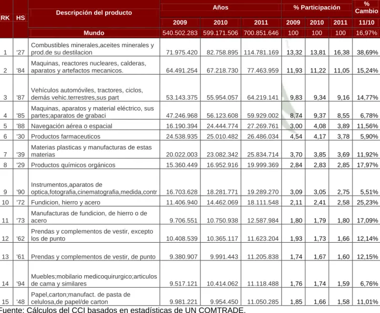
Task: Click the HS code '94
Action: 20,284
